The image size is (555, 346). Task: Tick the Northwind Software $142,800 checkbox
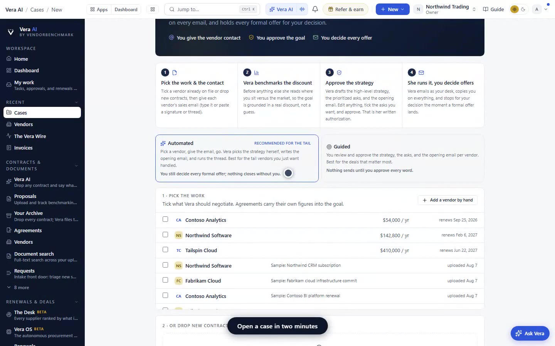pos(165,235)
